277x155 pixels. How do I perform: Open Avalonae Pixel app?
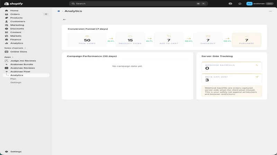[x=20, y=72]
